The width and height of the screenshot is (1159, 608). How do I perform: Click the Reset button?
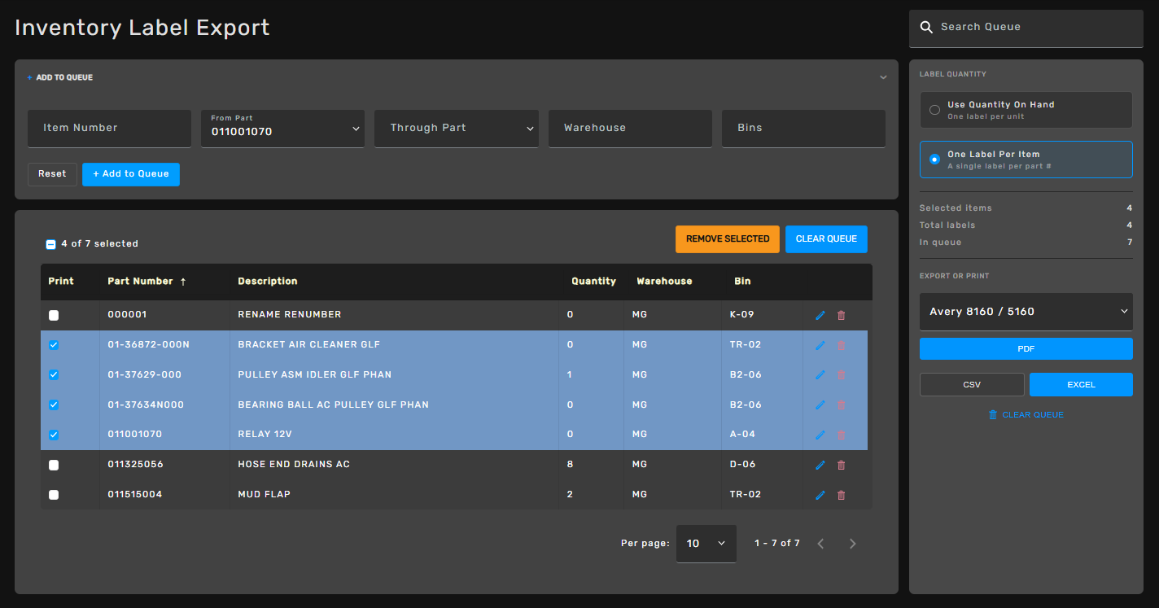point(52,174)
